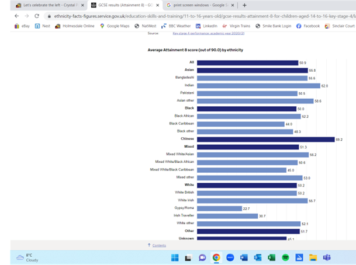
Task: Open a new tab with plus button
Action: tap(244, 5)
